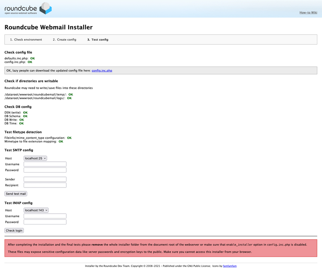Open the IMAP Host localhost:143 dropdown

point(36,210)
